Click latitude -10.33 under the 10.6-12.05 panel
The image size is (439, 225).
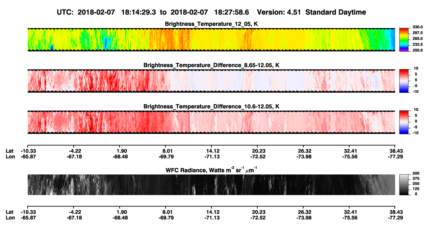pos(28,151)
